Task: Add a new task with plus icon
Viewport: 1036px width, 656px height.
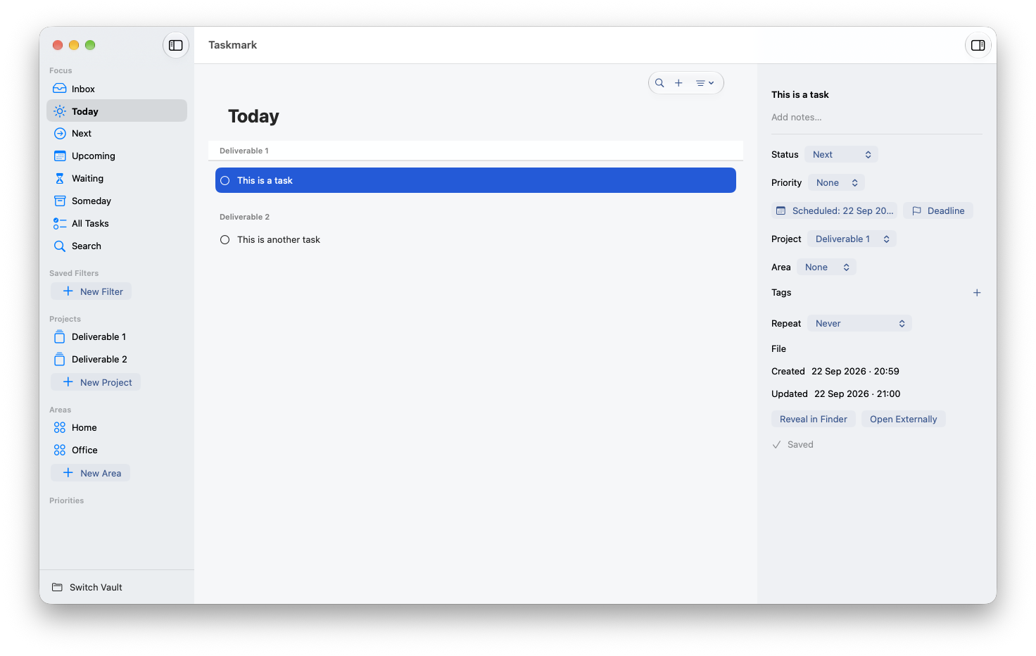Action: [678, 83]
